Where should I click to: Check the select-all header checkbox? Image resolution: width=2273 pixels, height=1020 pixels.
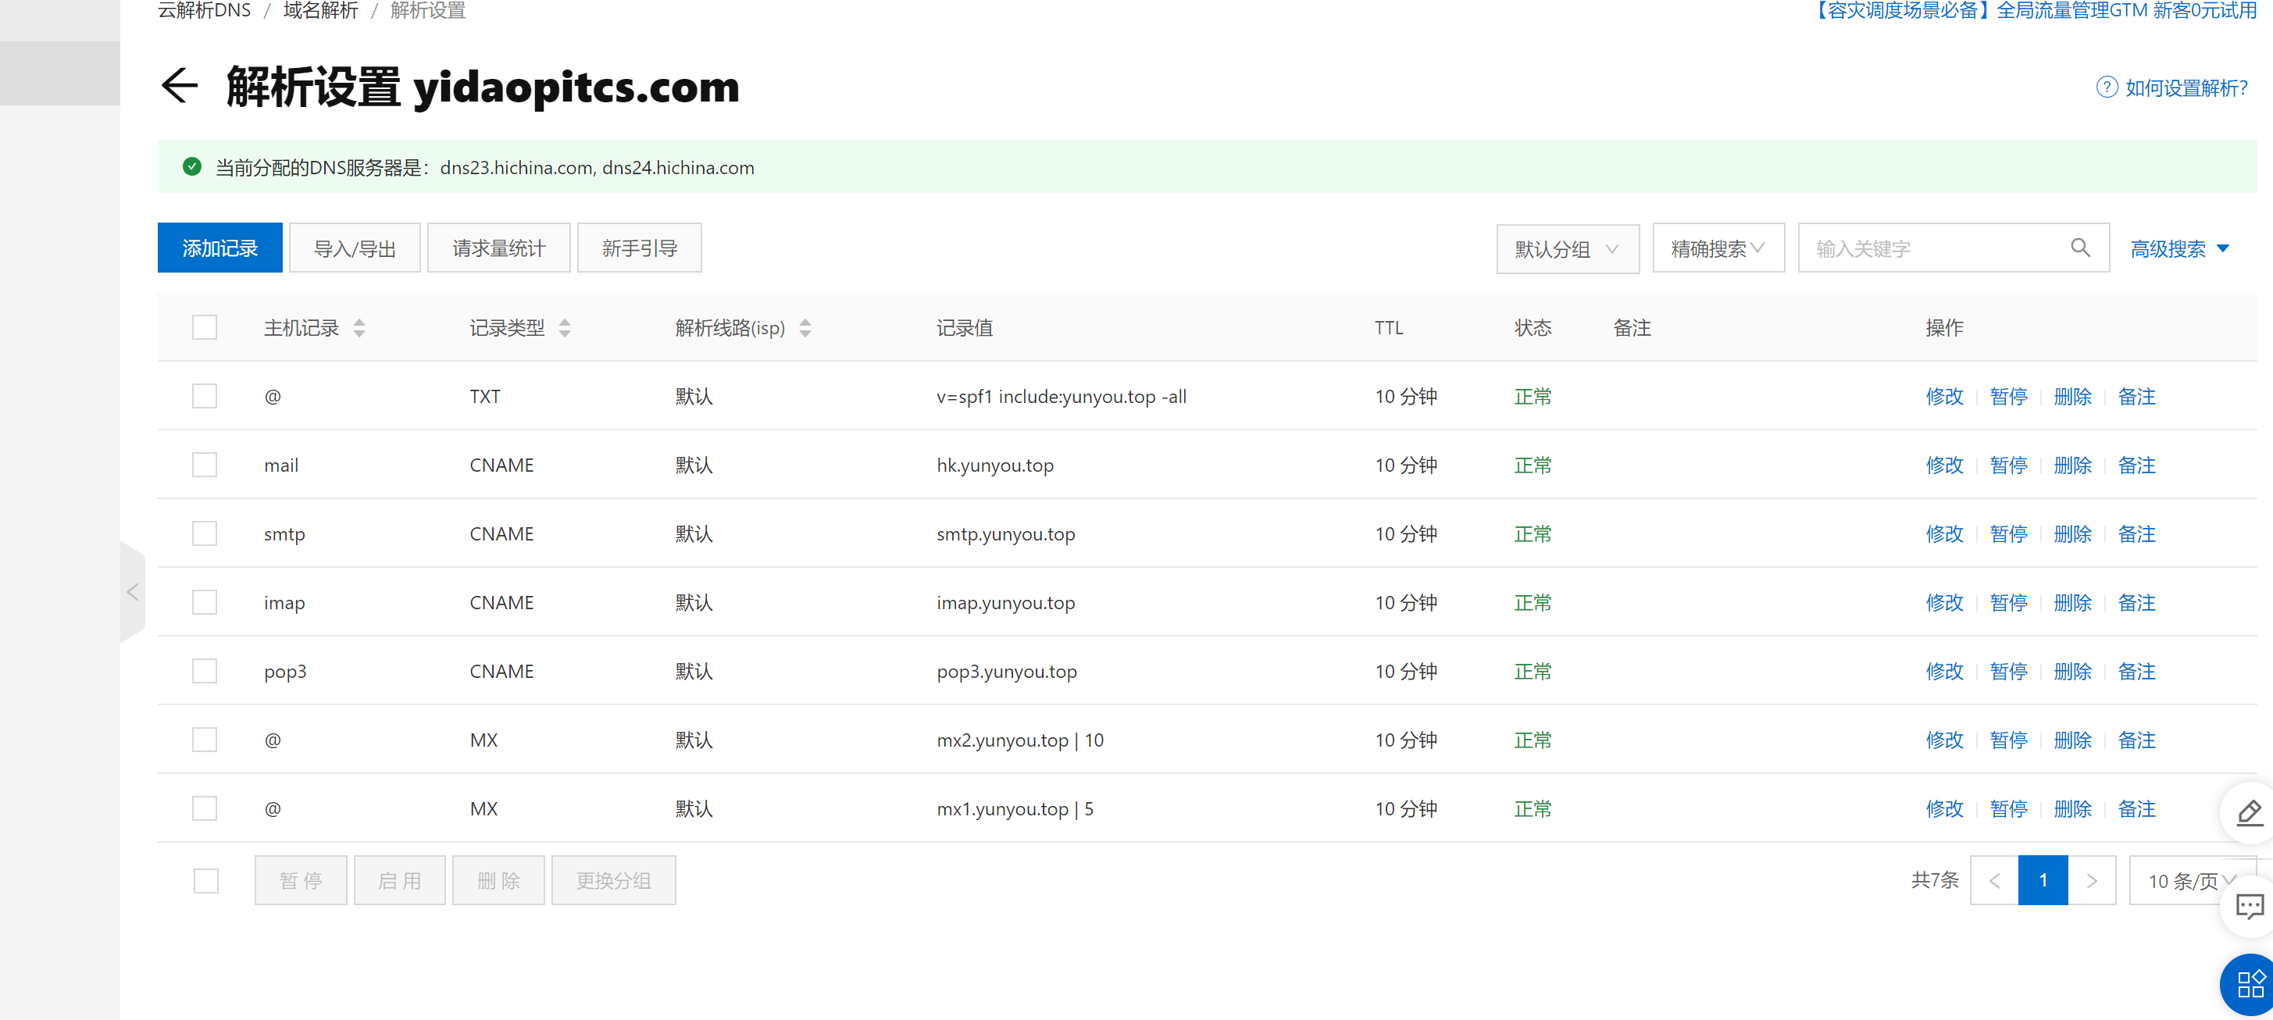pos(205,327)
